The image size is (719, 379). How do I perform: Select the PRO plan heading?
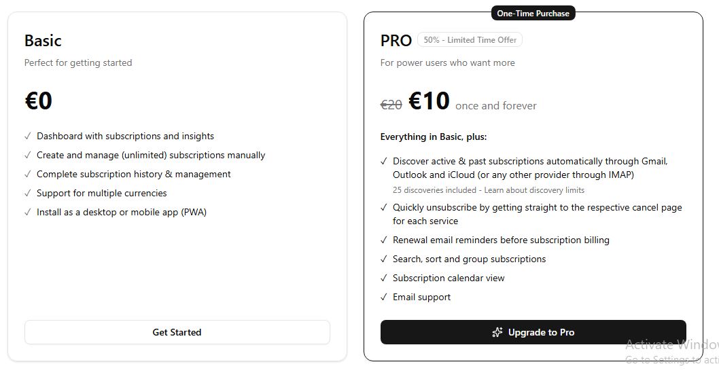pyautogui.click(x=396, y=41)
